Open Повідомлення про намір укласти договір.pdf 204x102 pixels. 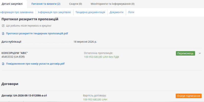coord(35,64)
